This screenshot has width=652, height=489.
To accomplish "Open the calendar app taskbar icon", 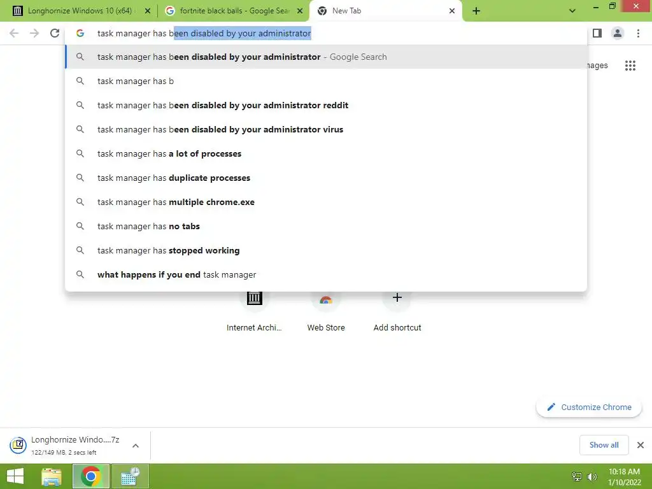I will [x=130, y=476].
